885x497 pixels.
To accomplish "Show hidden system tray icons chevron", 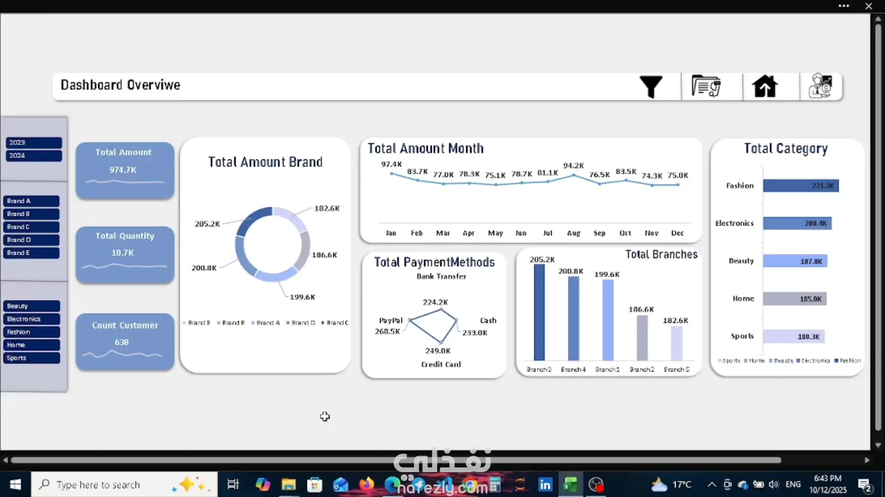I will click(712, 485).
